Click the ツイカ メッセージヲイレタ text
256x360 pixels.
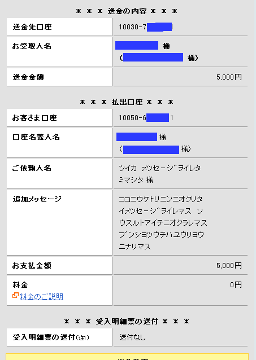click(x=159, y=168)
